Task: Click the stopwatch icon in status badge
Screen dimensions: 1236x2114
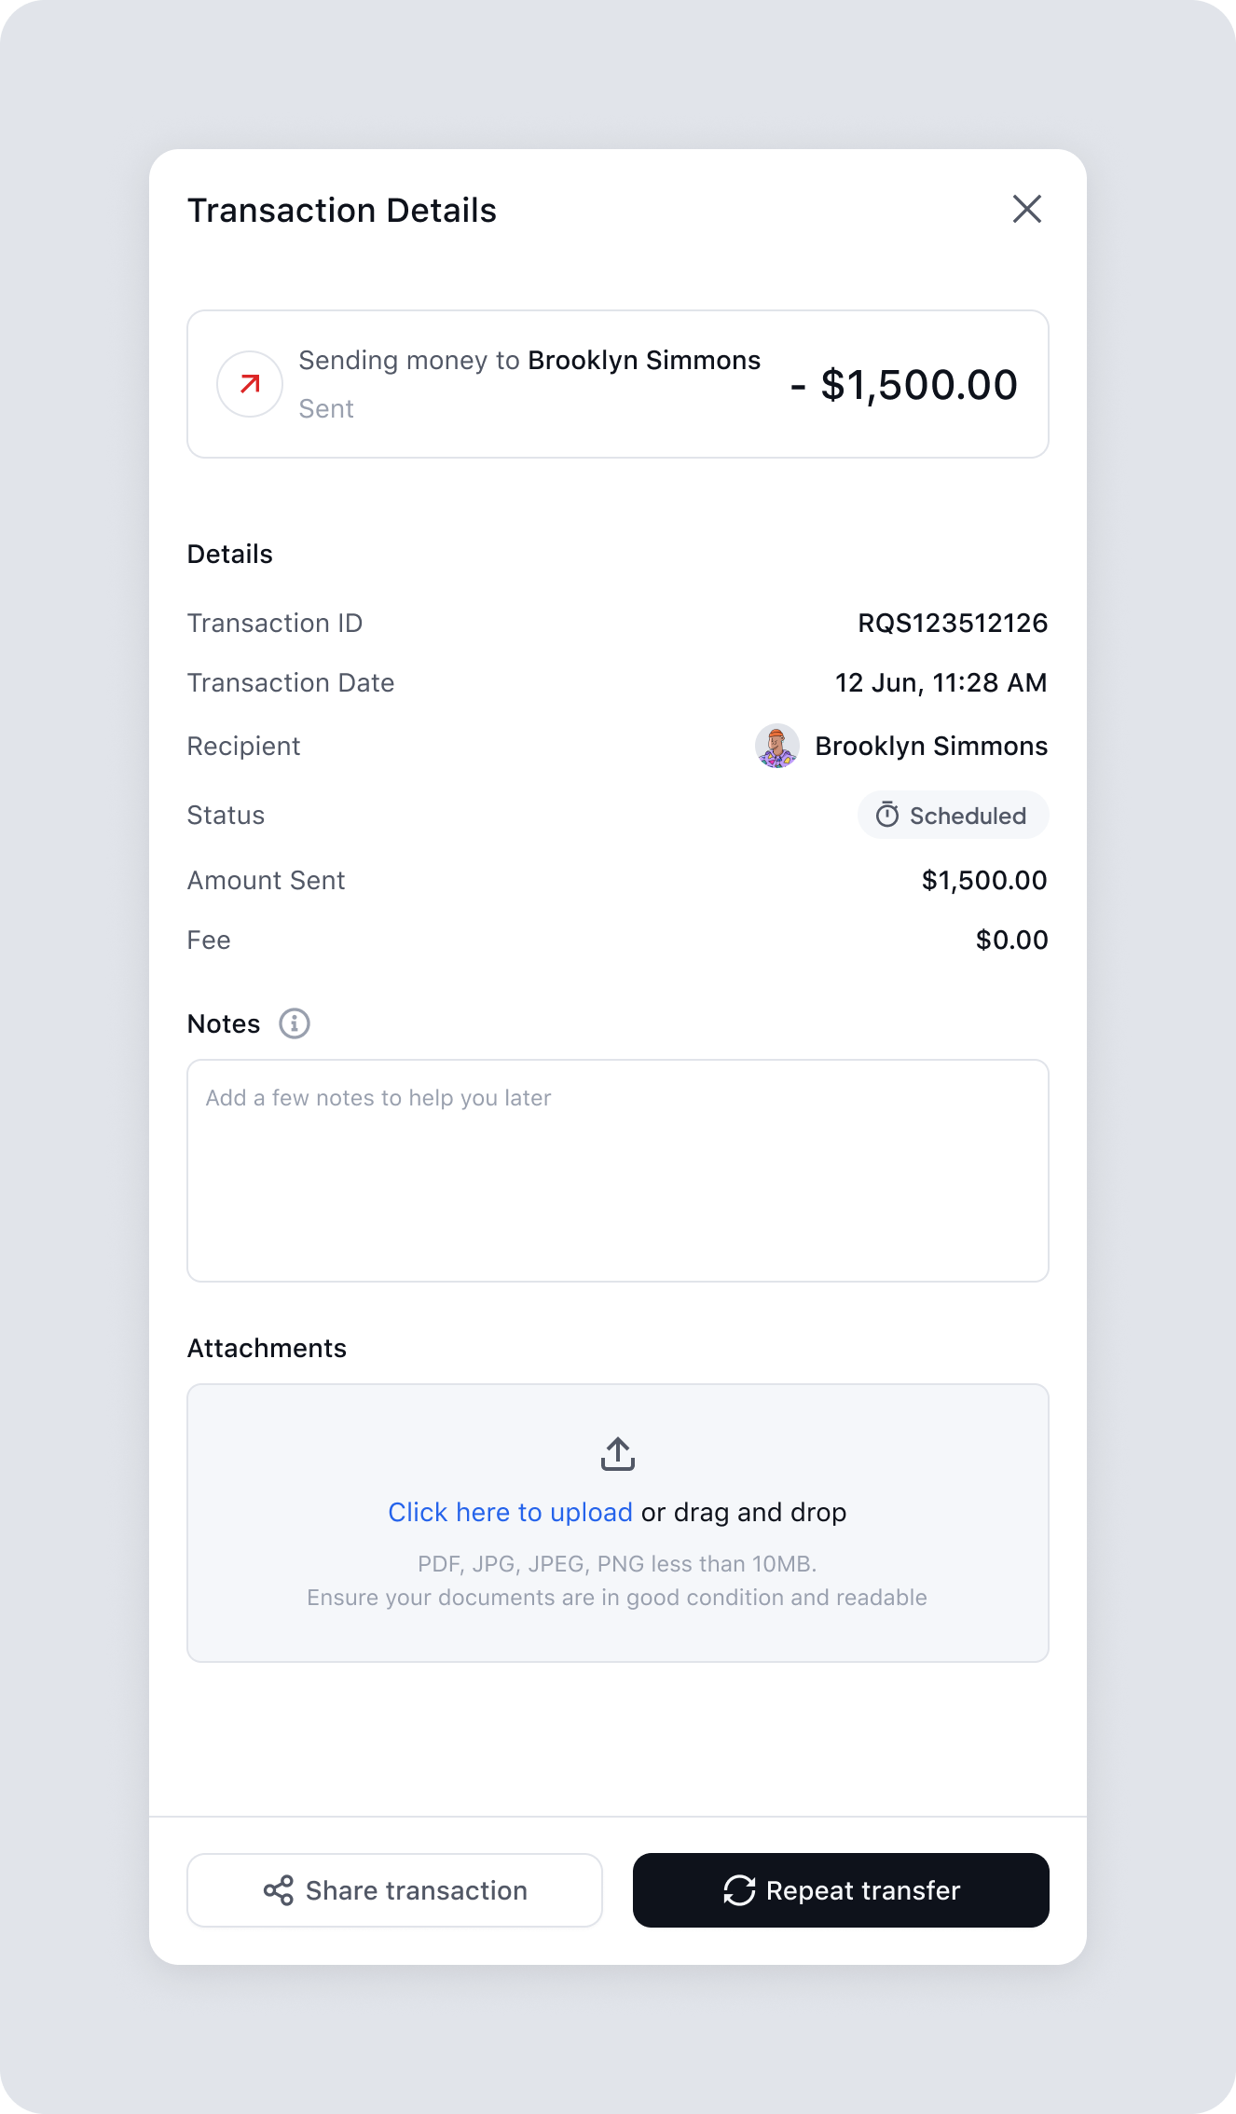Action: pos(887,816)
